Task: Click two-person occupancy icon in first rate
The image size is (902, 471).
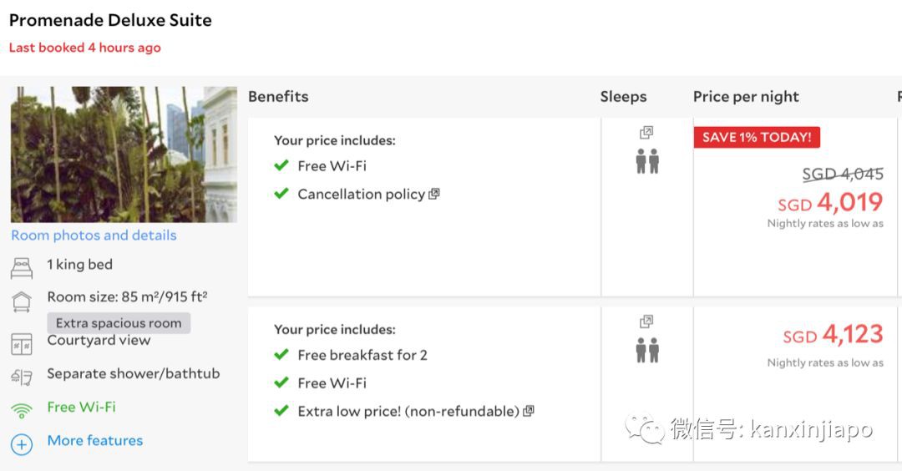Action: 647,161
